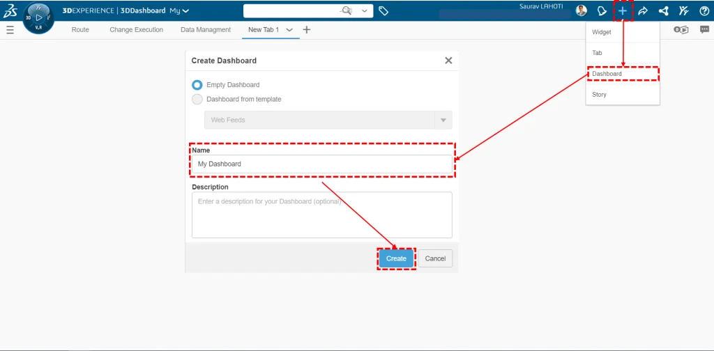Select the Empty Dashboard radio option
The width and height of the screenshot is (714, 351).
coord(197,85)
